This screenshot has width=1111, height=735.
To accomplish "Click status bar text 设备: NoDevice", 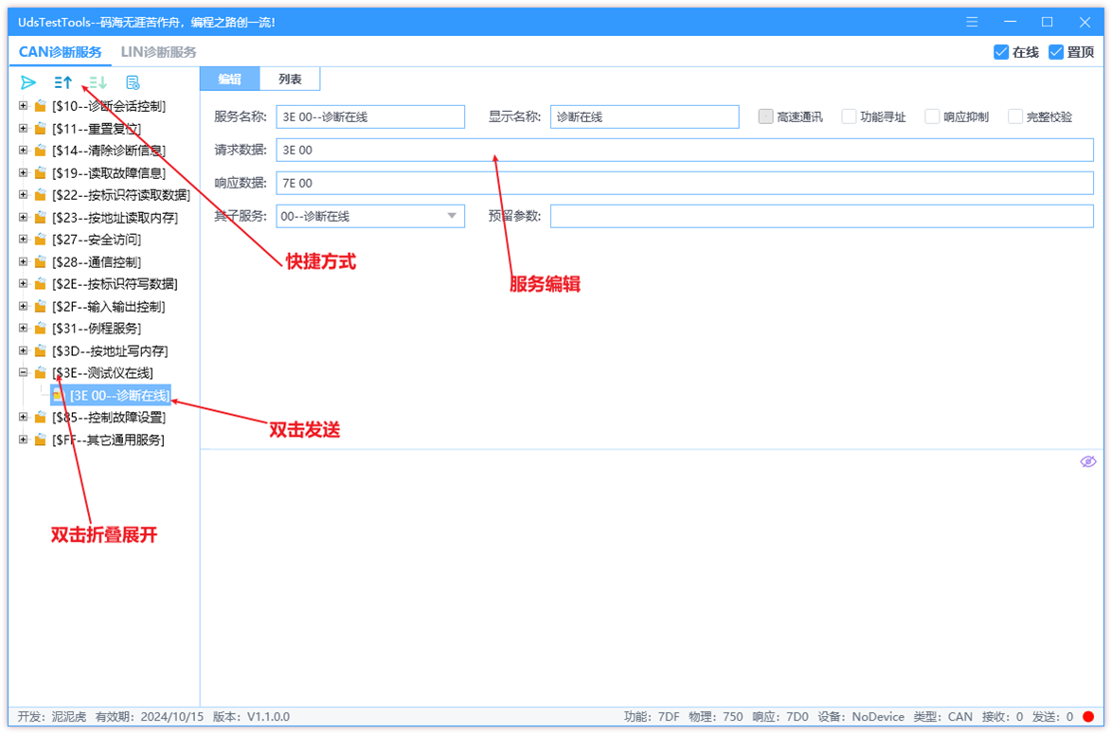I will click(x=861, y=717).
